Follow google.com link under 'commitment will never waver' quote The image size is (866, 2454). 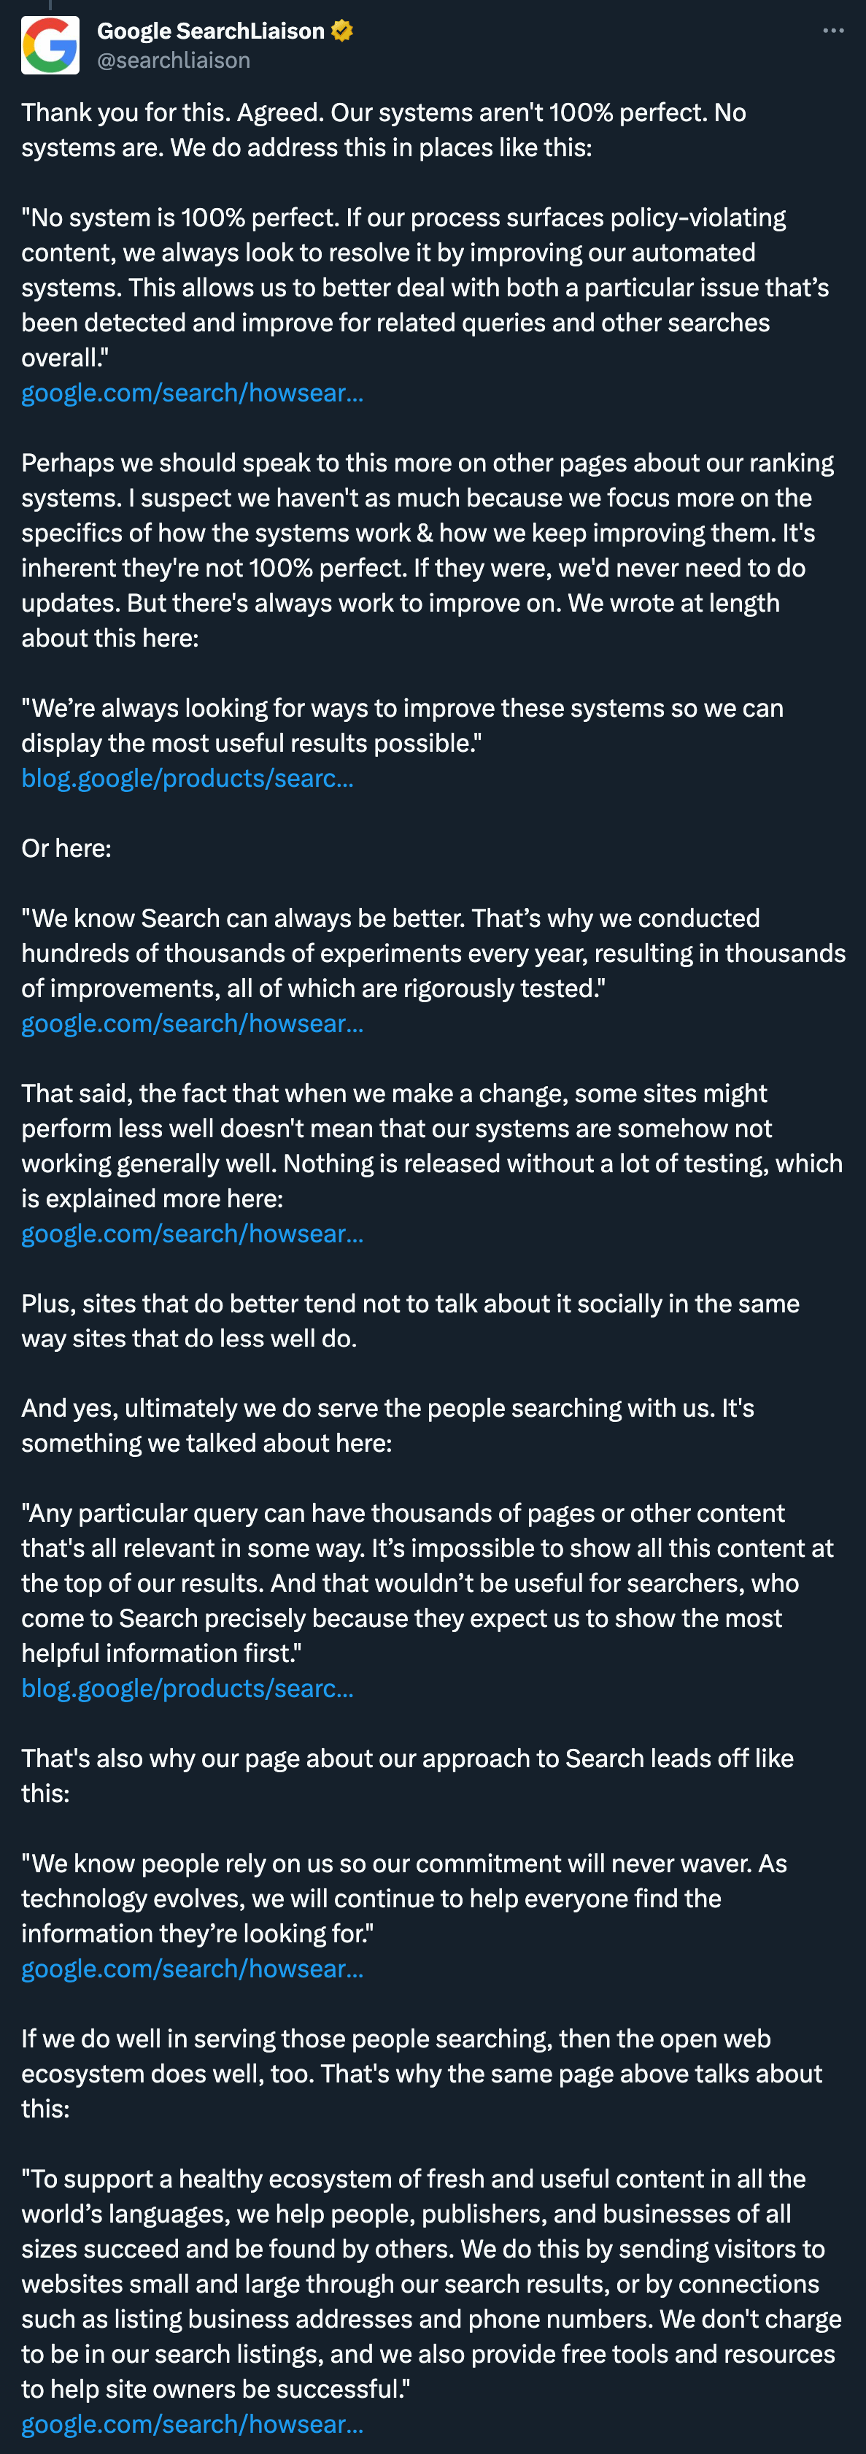coord(193,1969)
